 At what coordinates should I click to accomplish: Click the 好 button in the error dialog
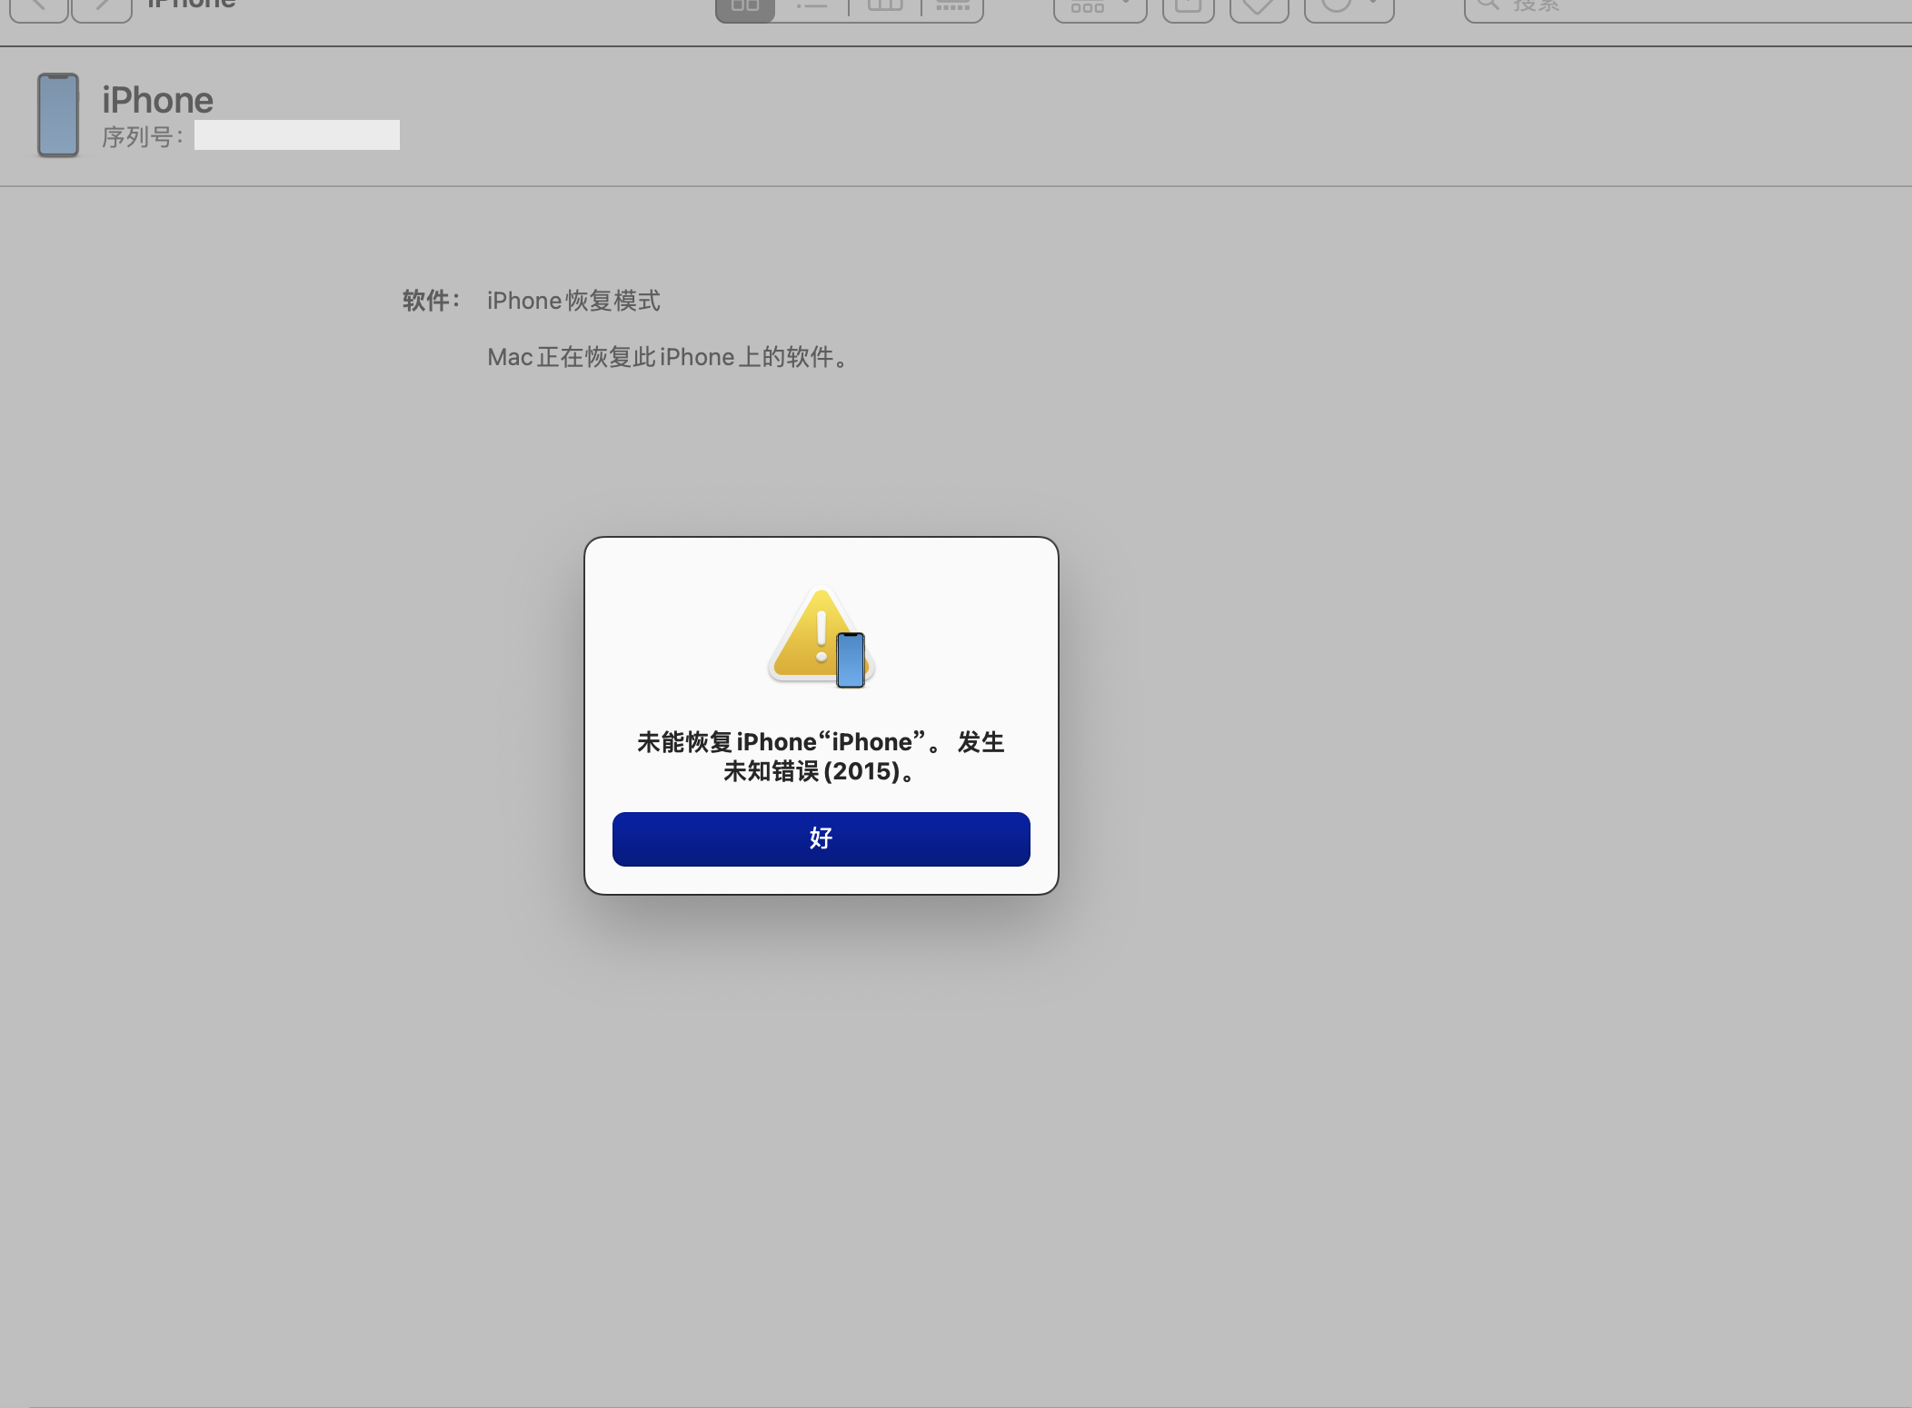[821, 838]
